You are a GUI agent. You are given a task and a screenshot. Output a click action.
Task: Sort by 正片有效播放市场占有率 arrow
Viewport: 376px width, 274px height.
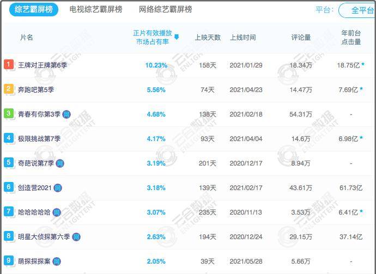click(x=177, y=37)
